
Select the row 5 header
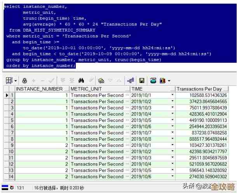(9, 120)
